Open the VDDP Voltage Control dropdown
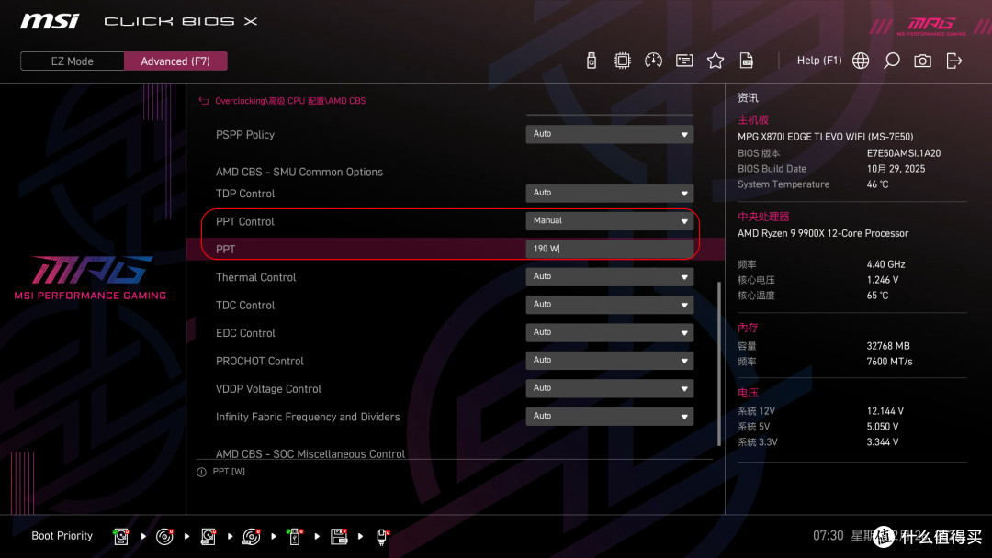This screenshot has width=992, height=558. (609, 387)
